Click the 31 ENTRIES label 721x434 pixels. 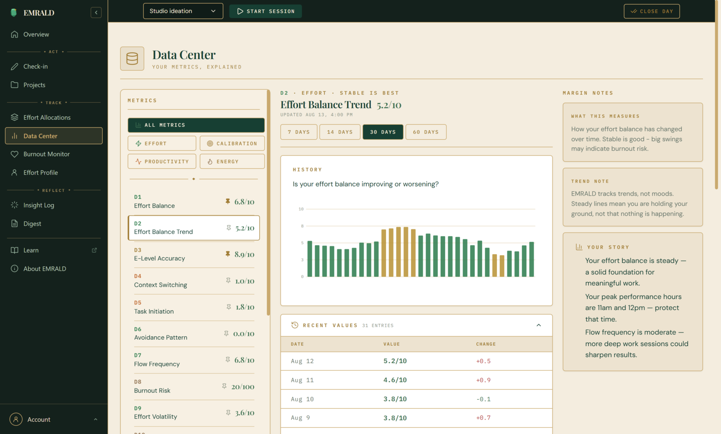(x=378, y=325)
